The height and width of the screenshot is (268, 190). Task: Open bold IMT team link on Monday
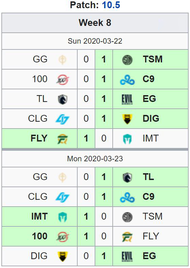39,217
